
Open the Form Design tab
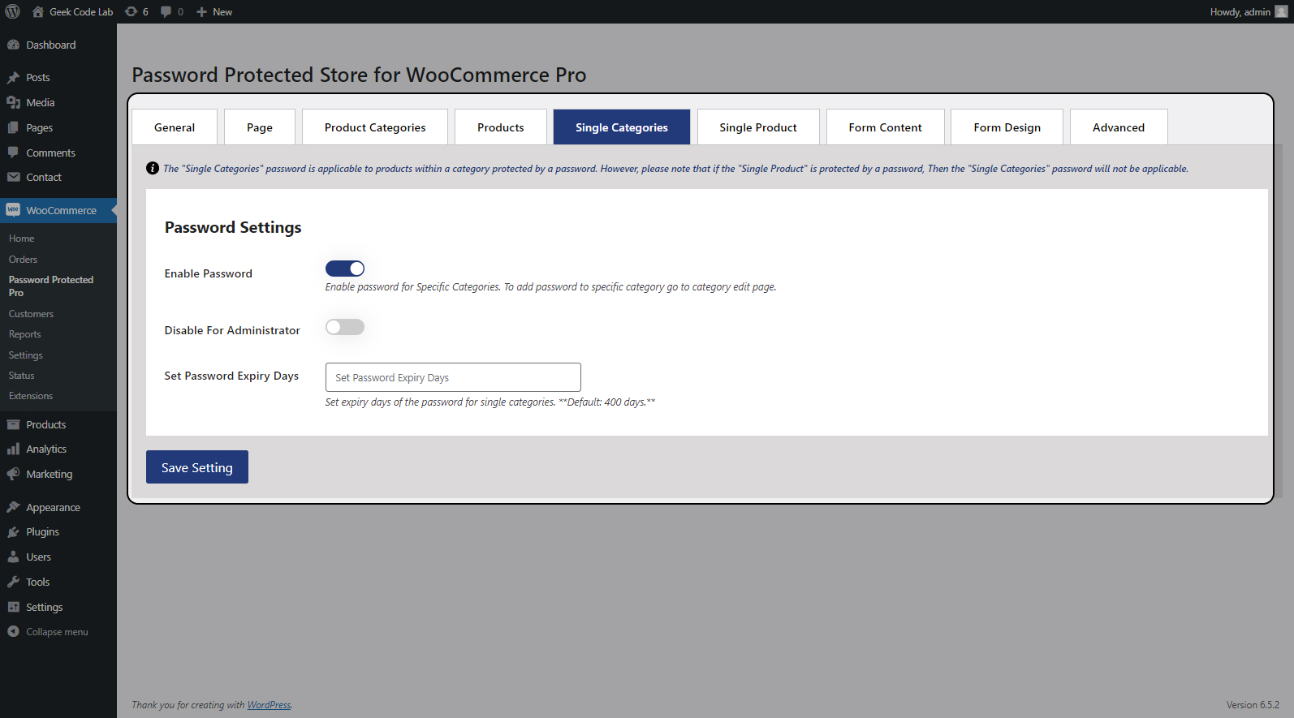(1007, 127)
